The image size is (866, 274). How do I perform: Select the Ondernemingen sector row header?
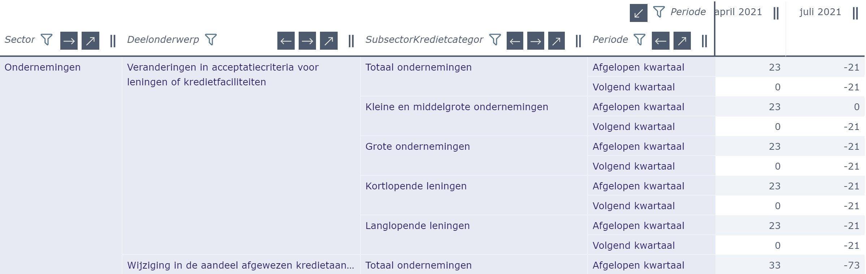[x=43, y=67]
